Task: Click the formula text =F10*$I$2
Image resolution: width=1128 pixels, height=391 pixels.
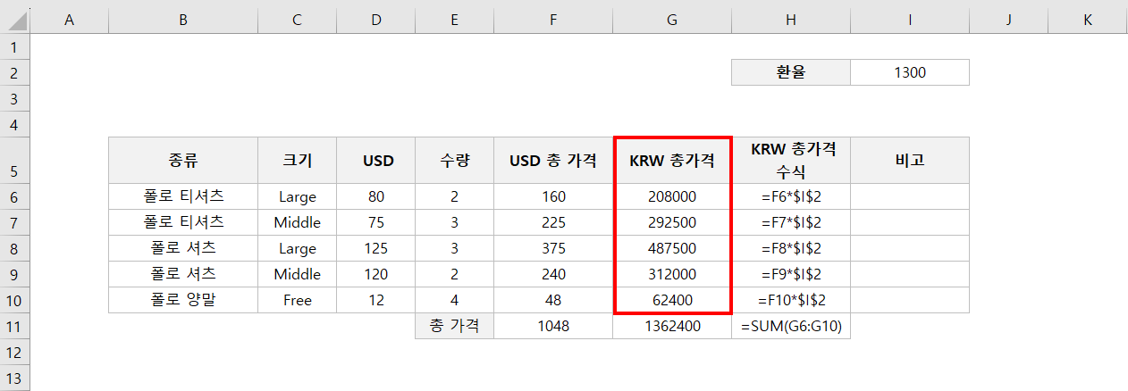Action: tap(790, 301)
